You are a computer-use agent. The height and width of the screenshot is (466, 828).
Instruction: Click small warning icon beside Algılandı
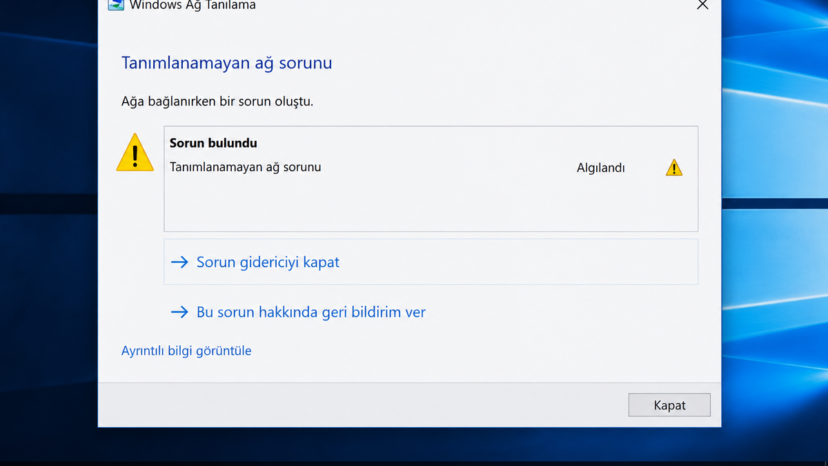tap(674, 168)
